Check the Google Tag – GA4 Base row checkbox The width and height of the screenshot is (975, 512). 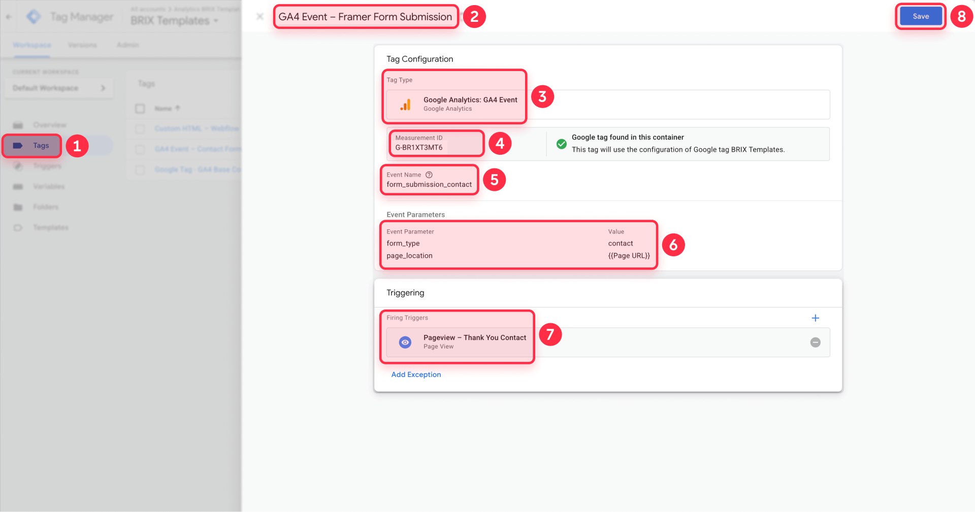[140, 169]
